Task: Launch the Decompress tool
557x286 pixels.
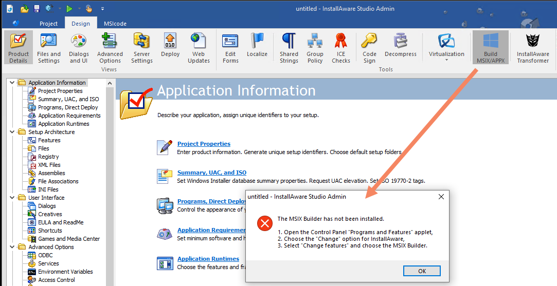Action: point(400,45)
